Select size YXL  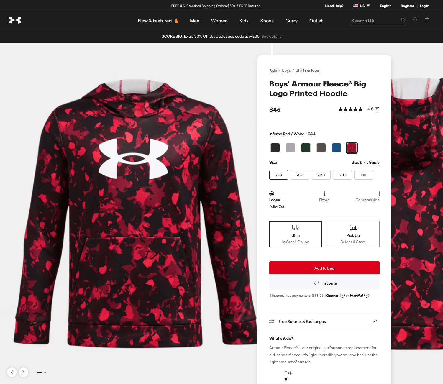click(364, 175)
